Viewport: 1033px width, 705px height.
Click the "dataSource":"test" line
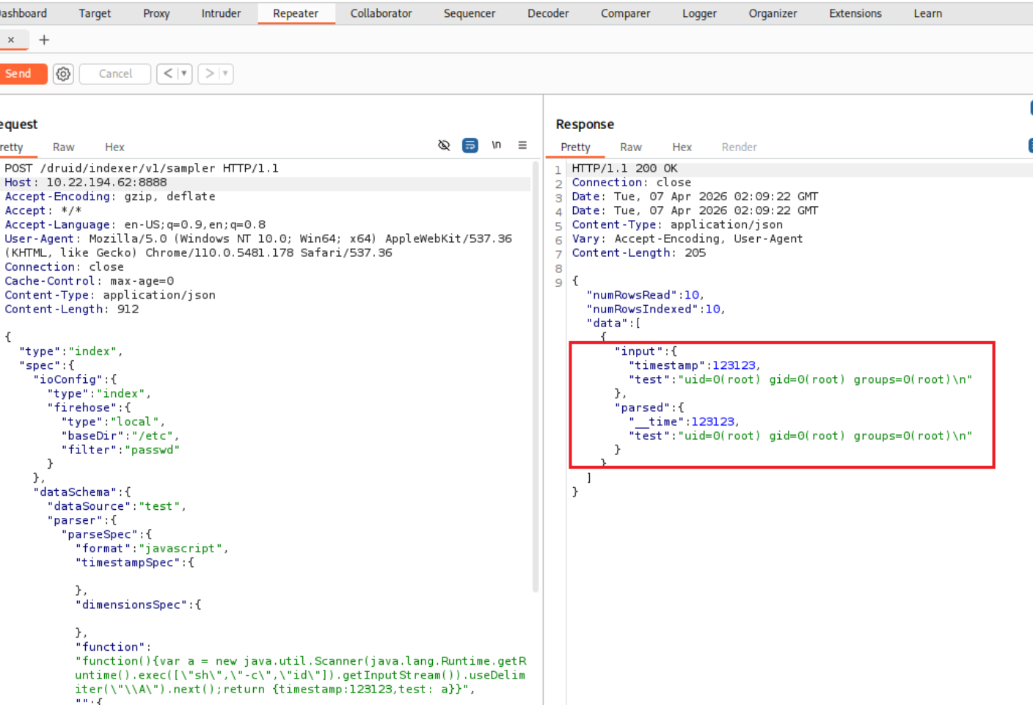(x=117, y=506)
